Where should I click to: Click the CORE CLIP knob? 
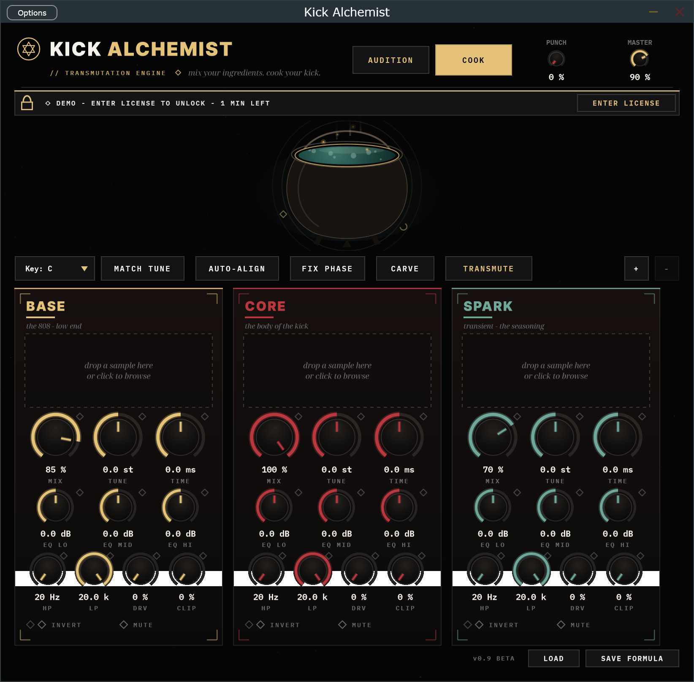(x=406, y=570)
